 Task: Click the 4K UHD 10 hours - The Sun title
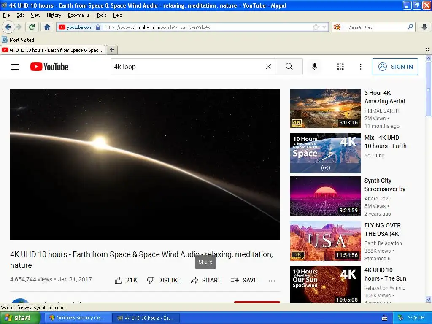[x=385, y=274]
